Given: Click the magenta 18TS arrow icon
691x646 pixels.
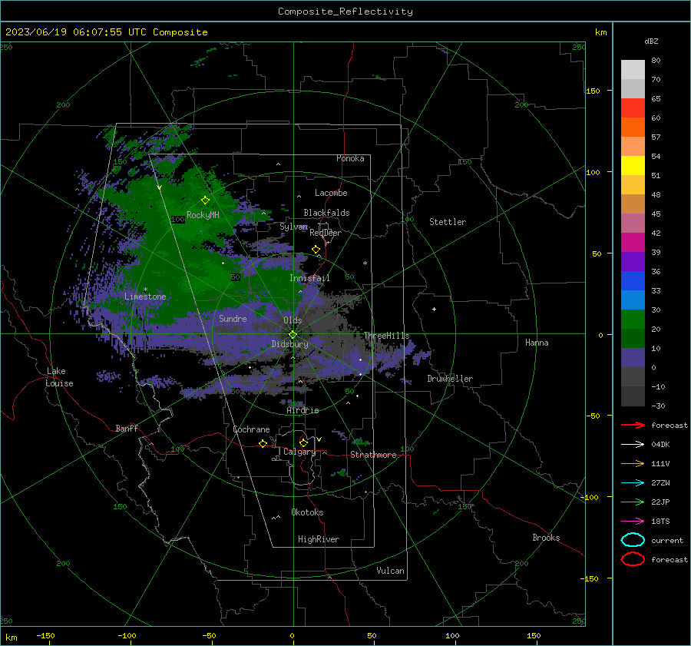Looking at the screenshot, I should coord(633,522).
